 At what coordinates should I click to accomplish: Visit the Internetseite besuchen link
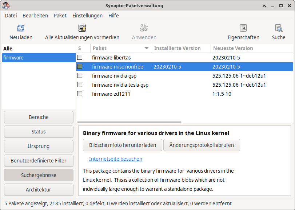click(x=116, y=159)
